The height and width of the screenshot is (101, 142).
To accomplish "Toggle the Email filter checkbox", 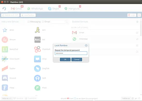I will tap(43, 22).
